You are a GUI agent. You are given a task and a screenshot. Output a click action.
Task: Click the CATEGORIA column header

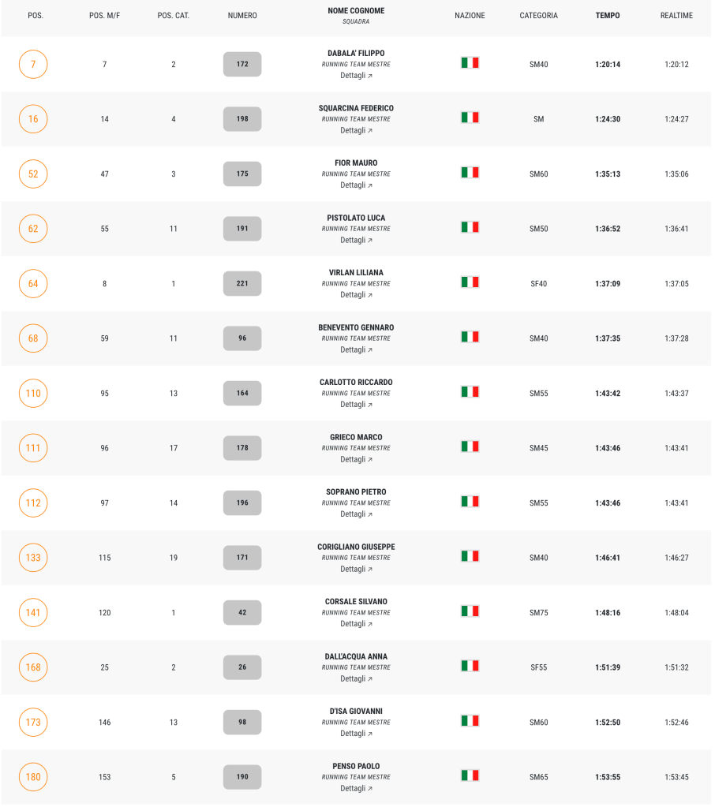coord(538,16)
